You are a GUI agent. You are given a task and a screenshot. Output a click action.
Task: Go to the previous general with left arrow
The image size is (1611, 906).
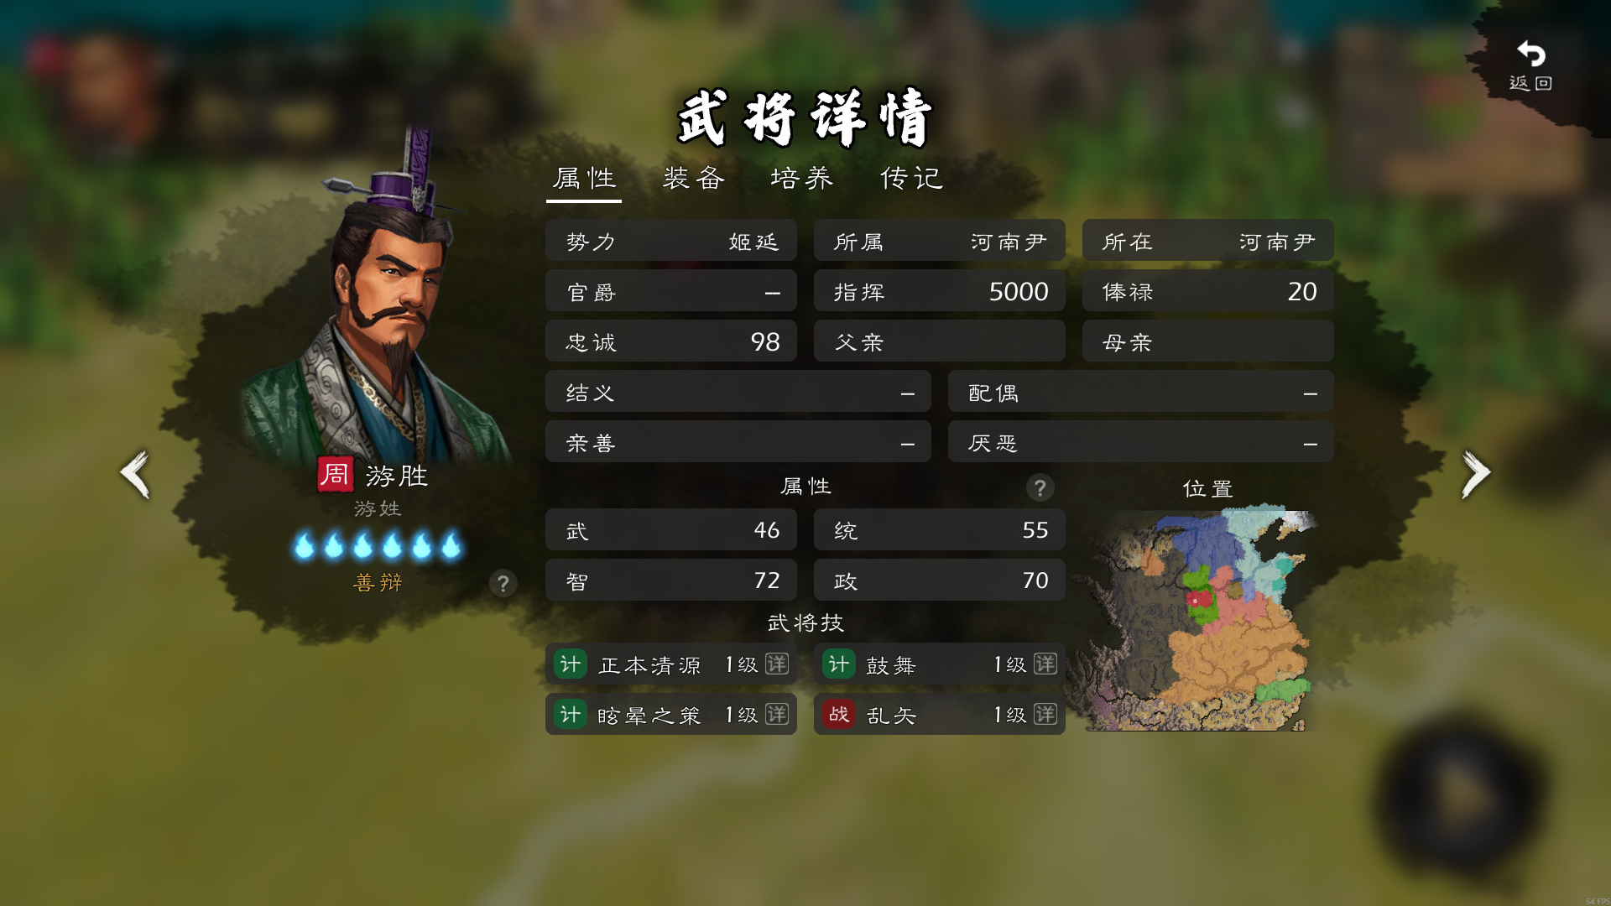[135, 474]
